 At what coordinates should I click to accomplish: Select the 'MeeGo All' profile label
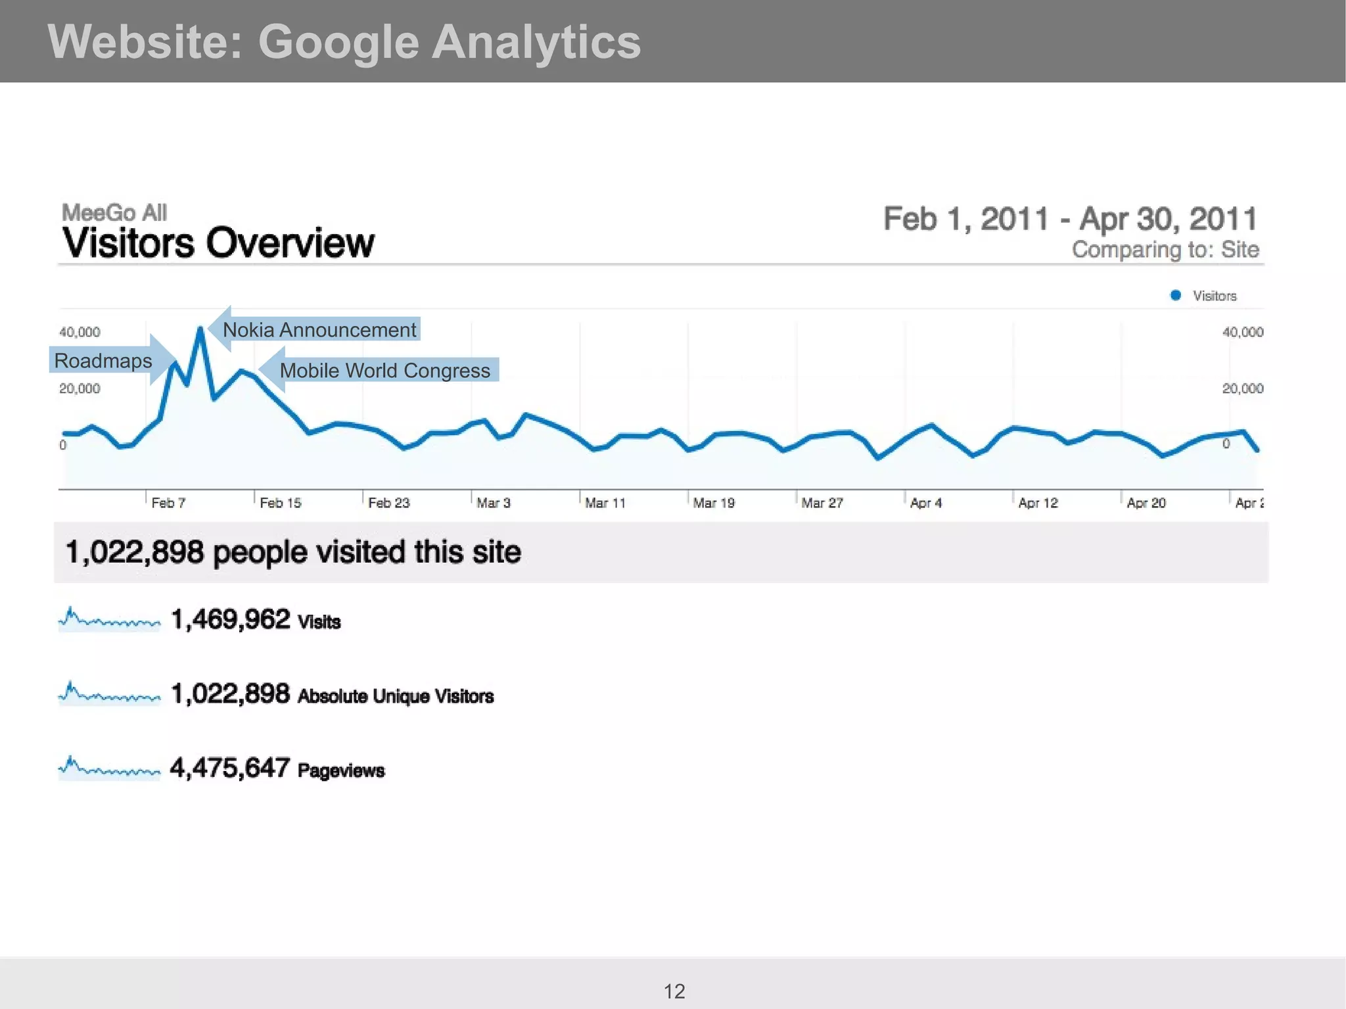click(x=114, y=212)
